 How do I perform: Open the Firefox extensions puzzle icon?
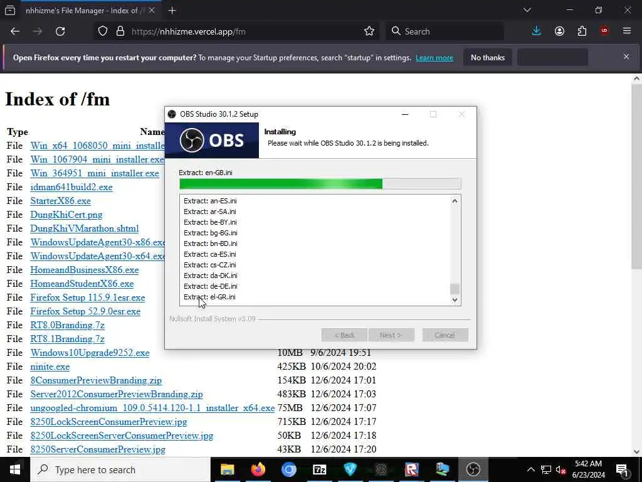coord(582,31)
